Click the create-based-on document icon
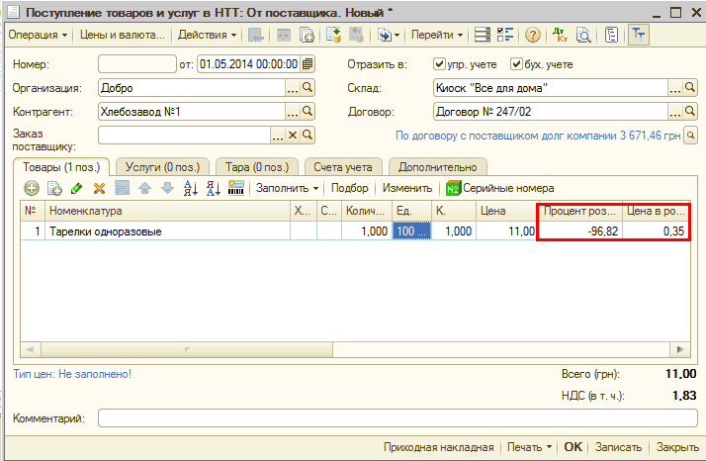706x461 pixels. coord(384,35)
